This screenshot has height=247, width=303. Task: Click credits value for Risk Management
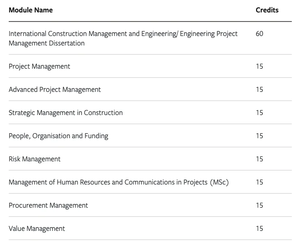point(259,159)
